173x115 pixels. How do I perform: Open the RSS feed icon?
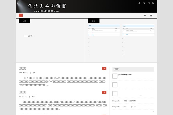click(x=153, y=3)
